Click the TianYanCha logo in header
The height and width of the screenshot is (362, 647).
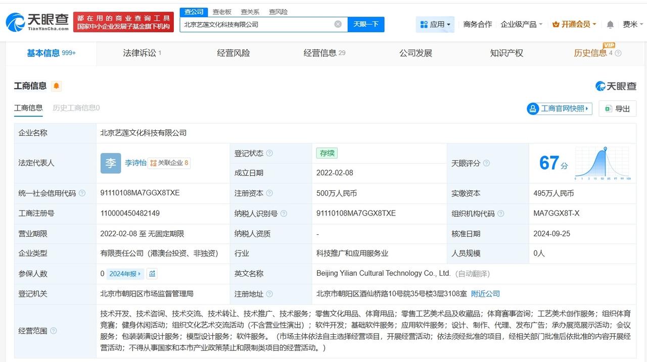(x=37, y=22)
